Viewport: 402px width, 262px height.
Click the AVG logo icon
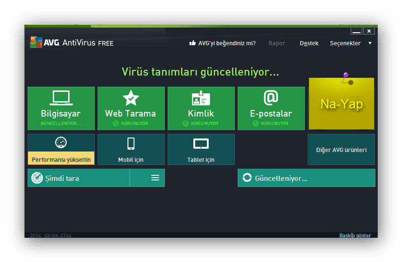(x=36, y=42)
